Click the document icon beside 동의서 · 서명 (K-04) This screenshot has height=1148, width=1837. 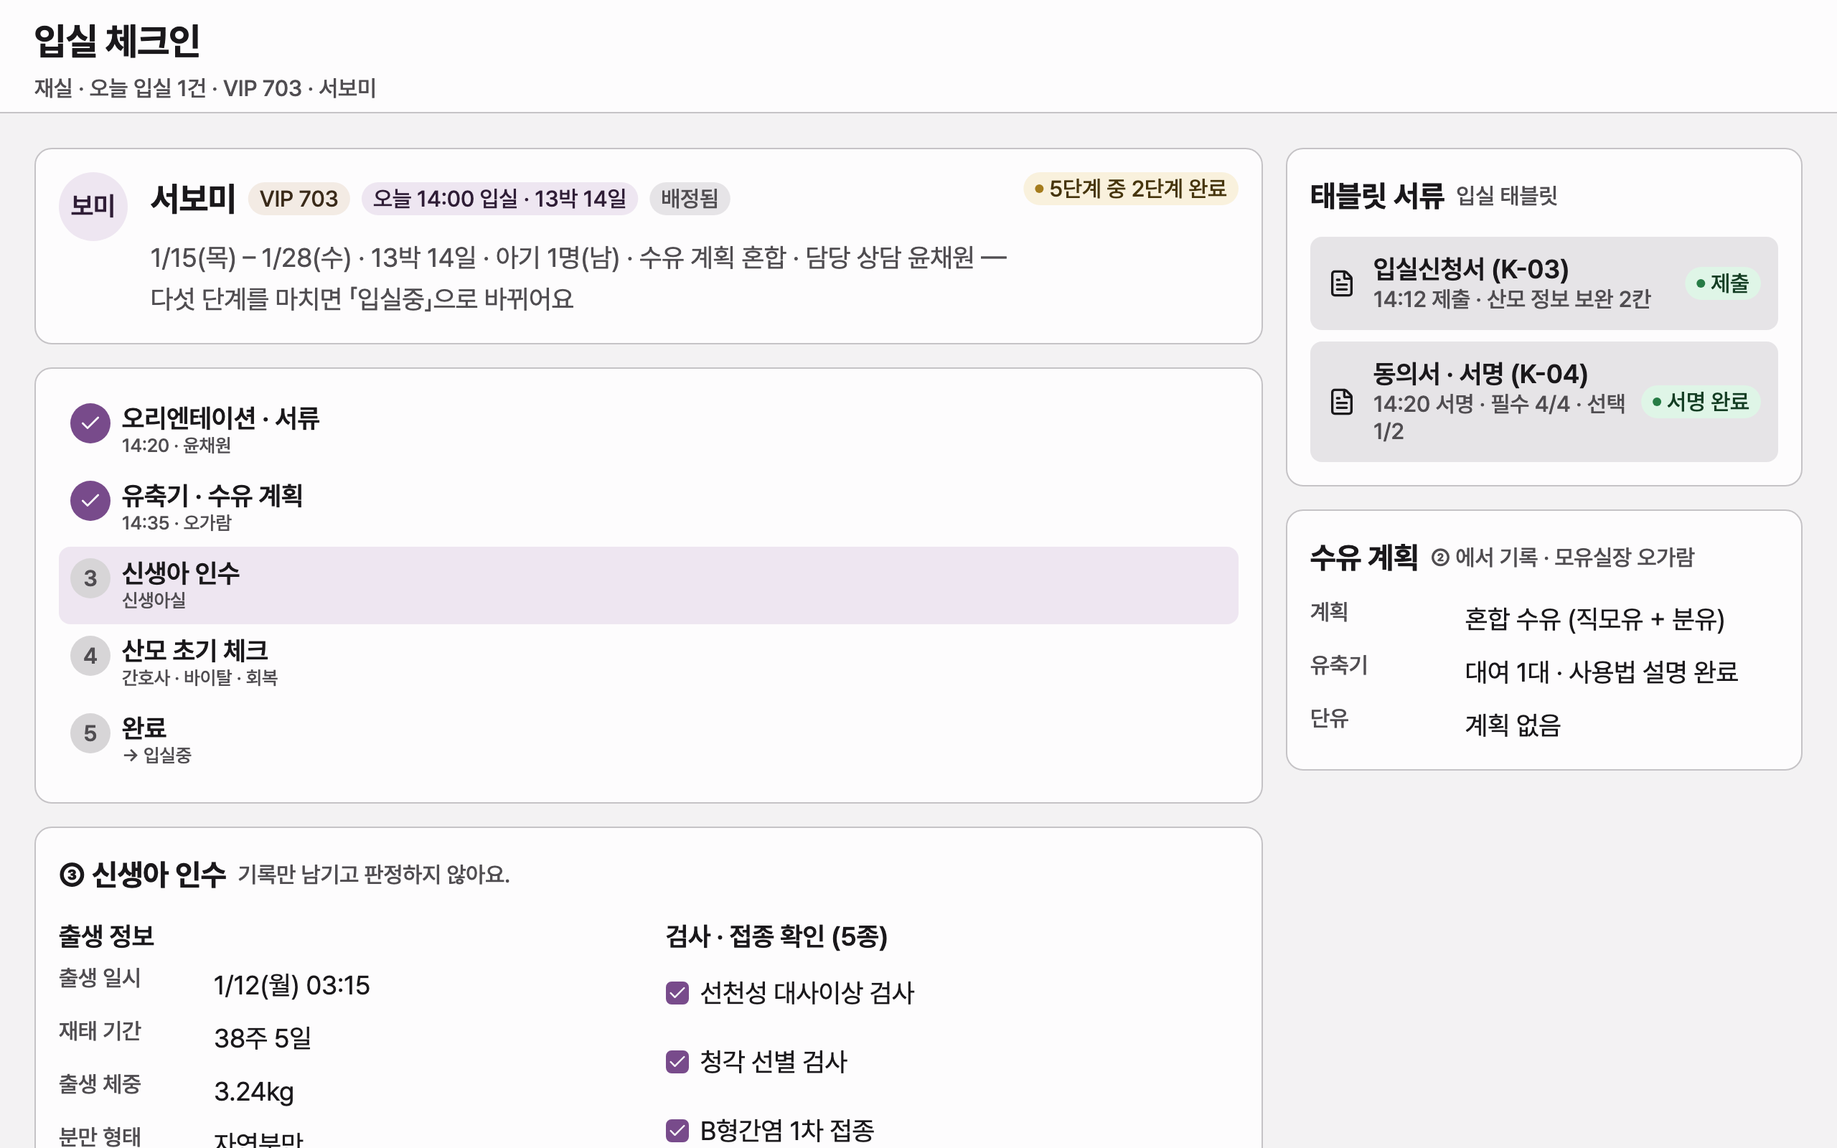click(1341, 402)
